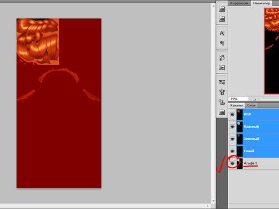
Task: Toggle visibility of the Альфа 1 channel
Action: click(233, 163)
